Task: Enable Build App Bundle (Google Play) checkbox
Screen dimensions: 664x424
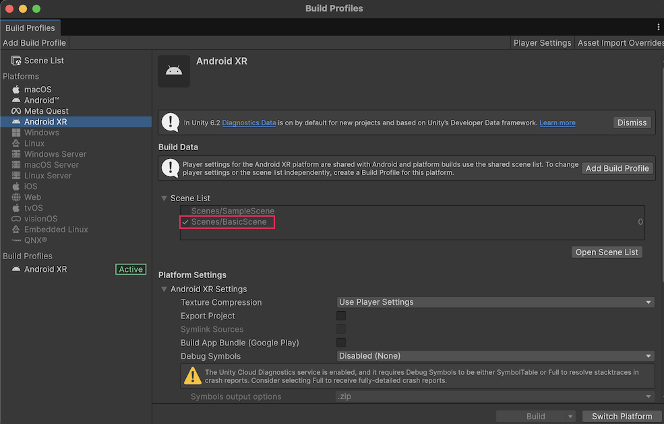Action: (341, 343)
